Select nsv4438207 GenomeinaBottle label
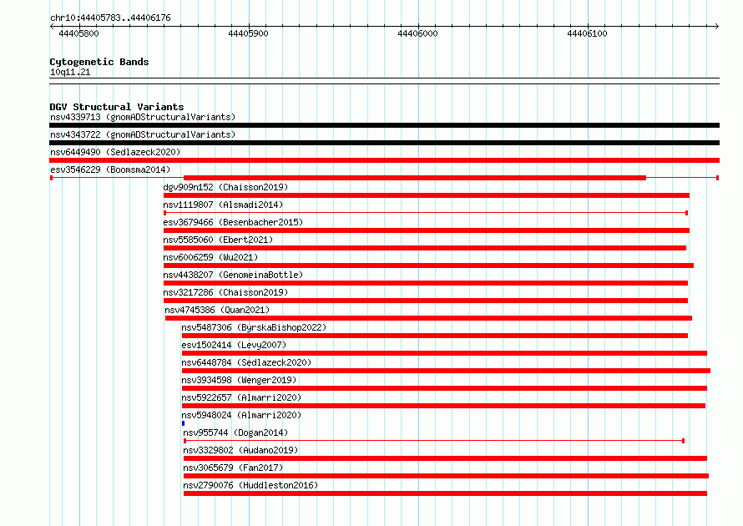Viewport: 743px width, 526px height. (233, 275)
